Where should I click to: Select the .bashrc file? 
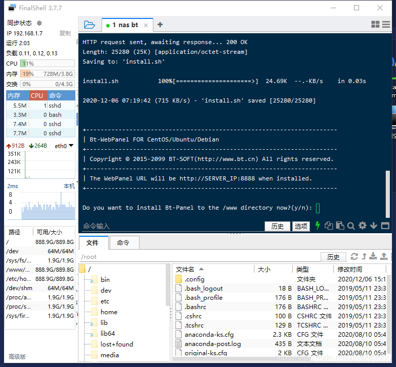[x=281, y=307]
